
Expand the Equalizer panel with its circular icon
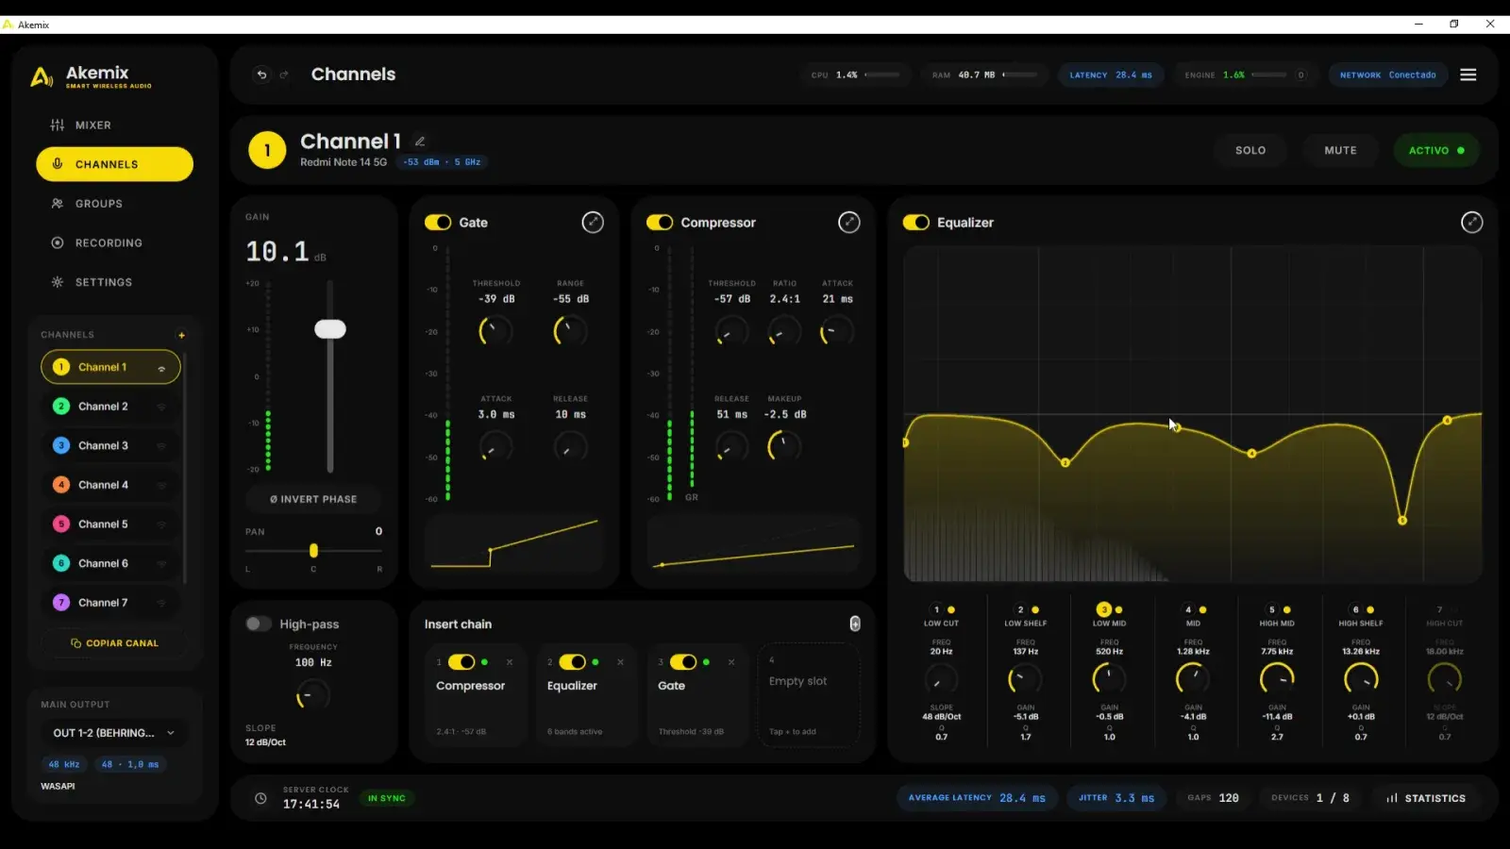tap(1471, 223)
